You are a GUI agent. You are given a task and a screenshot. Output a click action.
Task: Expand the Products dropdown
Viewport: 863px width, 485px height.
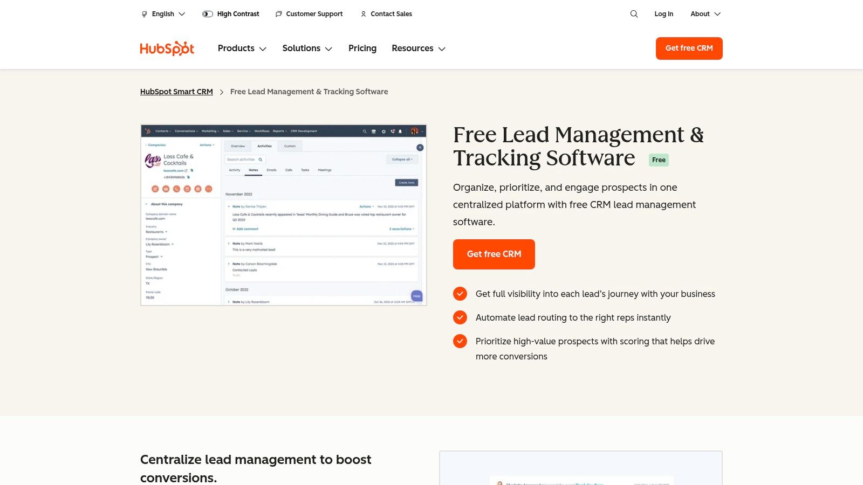[x=242, y=48]
